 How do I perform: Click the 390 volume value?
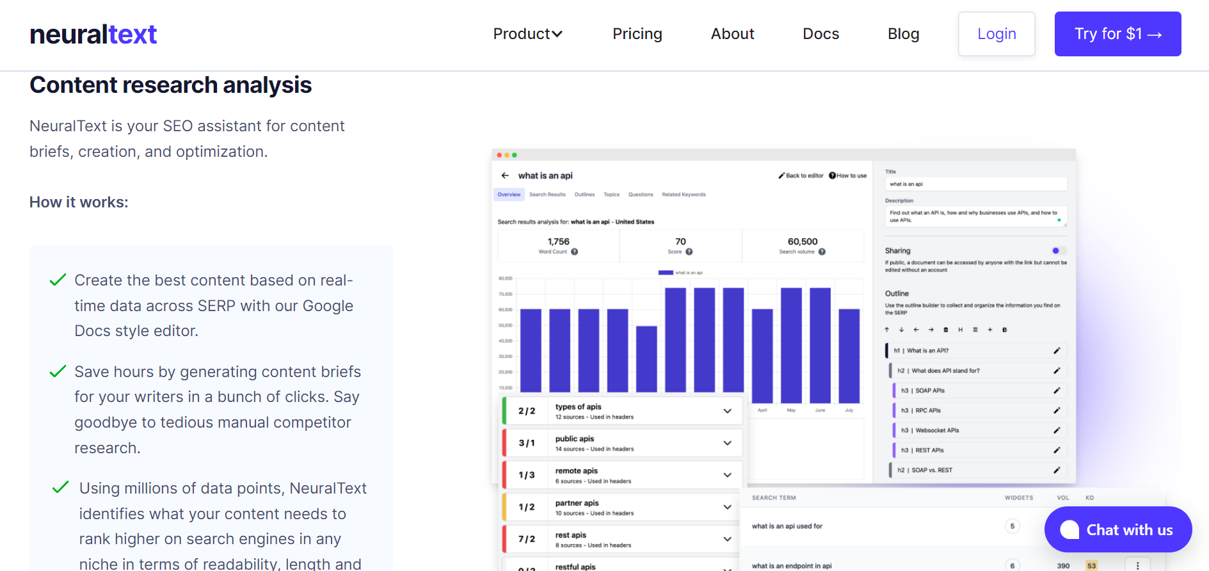click(1063, 566)
